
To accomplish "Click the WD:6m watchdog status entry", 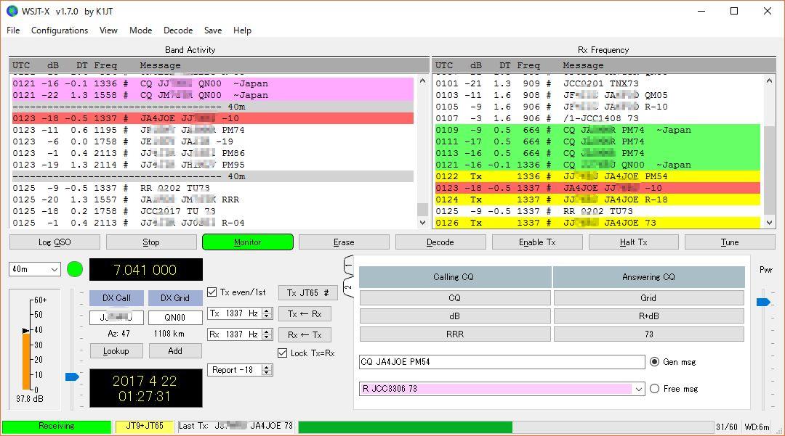I will (757, 427).
